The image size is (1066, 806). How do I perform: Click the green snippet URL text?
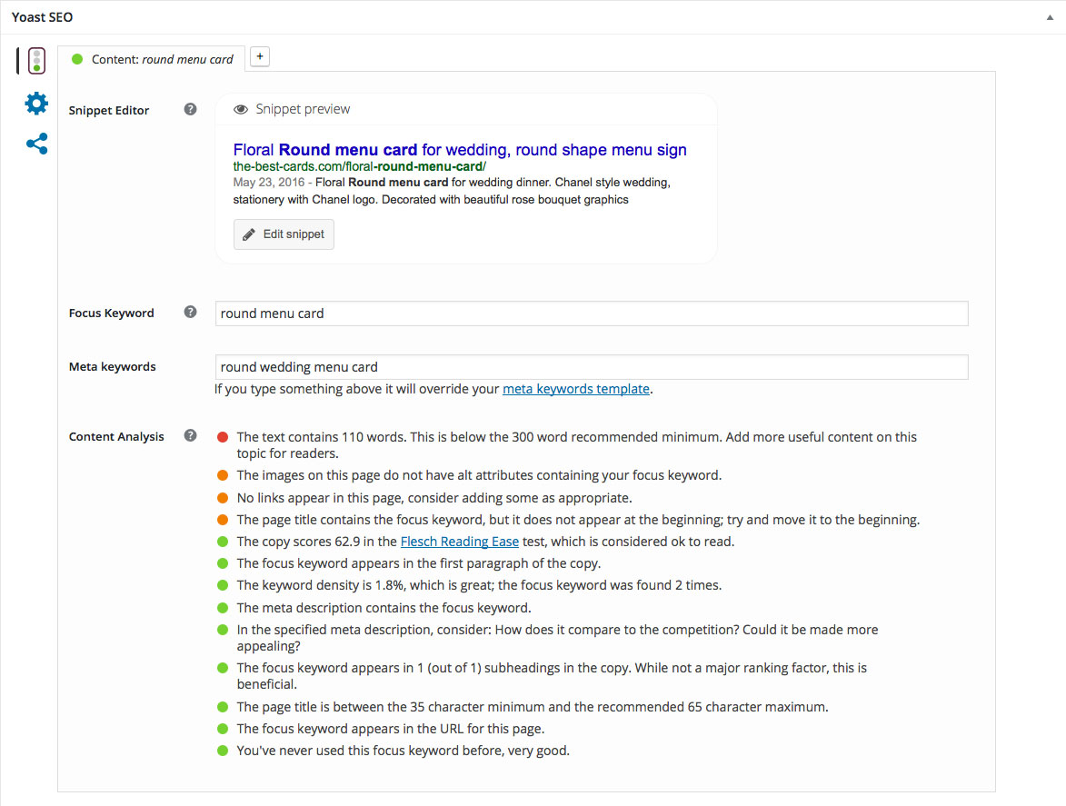pos(359,167)
